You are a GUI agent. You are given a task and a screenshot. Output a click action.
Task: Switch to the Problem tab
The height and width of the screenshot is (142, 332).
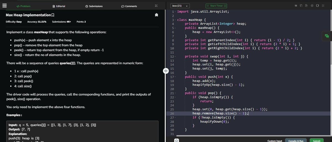tap(23, 6)
